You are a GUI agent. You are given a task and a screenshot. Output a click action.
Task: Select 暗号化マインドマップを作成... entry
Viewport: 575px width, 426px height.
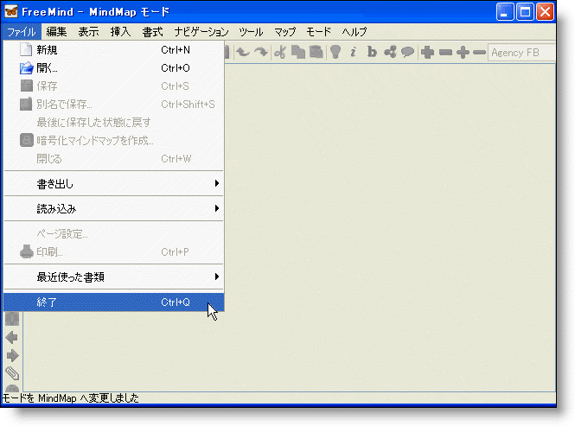(x=113, y=140)
